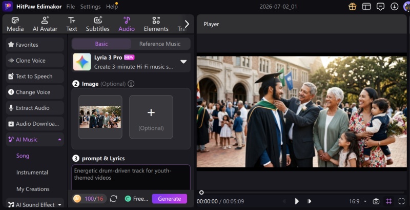Select Song under AI Music
The width and height of the screenshot is (410, 210).
[23, 156]
